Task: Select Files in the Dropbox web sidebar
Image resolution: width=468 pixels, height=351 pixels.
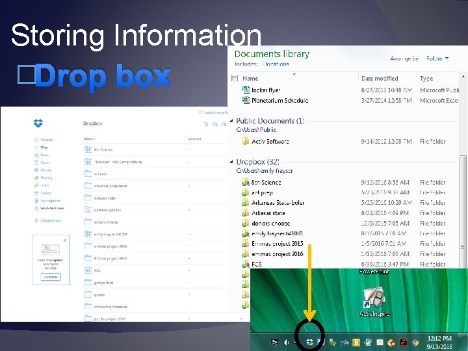Action: tap(44, 147)
